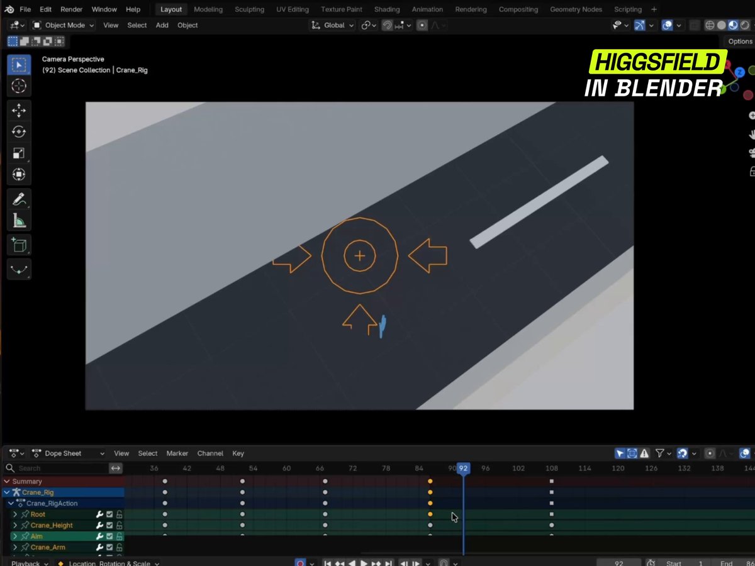
Task: Open the timeline editor type dropdown
Action: pos(16,453)
